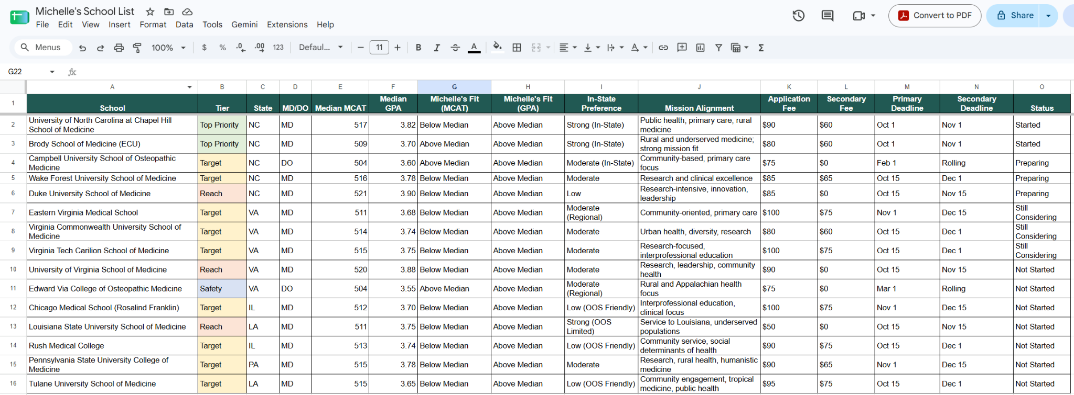This screenshot has width=1074, height=395.
Task: Click the font size field showing 11
Action: [379, 48]
